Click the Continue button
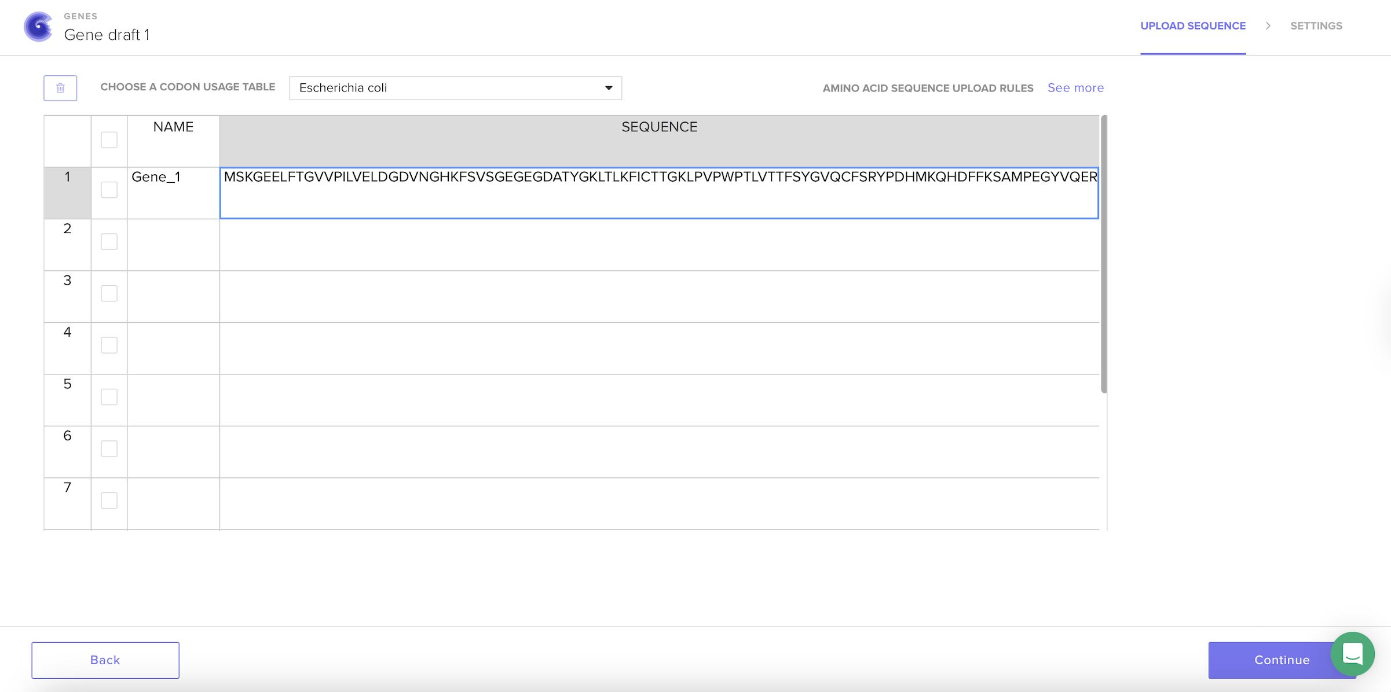 (x=1281, y=660)
